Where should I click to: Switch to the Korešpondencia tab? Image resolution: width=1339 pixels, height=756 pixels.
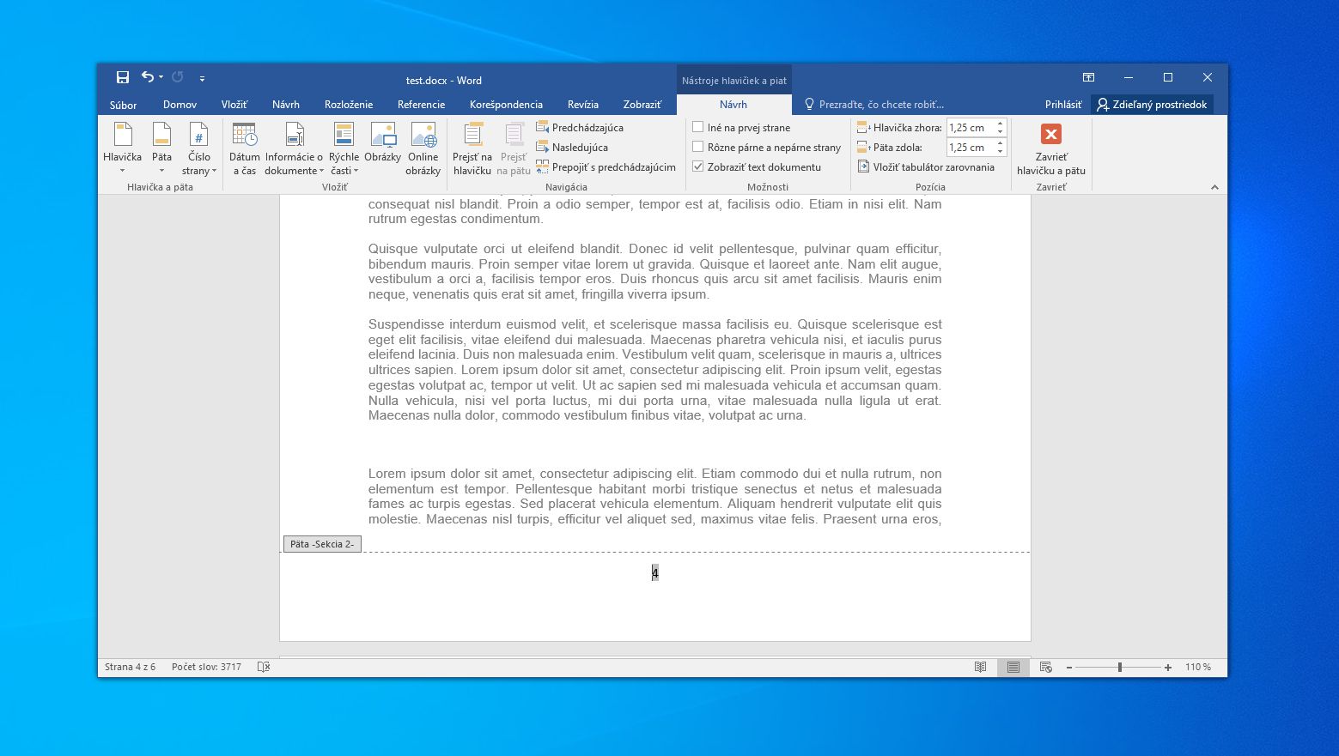coord(506,105)
